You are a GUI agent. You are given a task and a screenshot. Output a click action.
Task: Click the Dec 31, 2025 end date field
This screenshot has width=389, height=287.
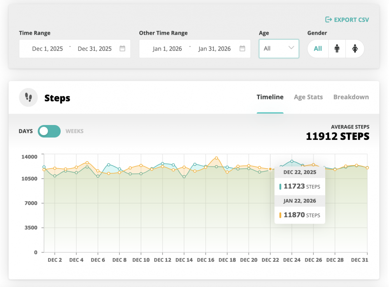[x=95, y=49]
